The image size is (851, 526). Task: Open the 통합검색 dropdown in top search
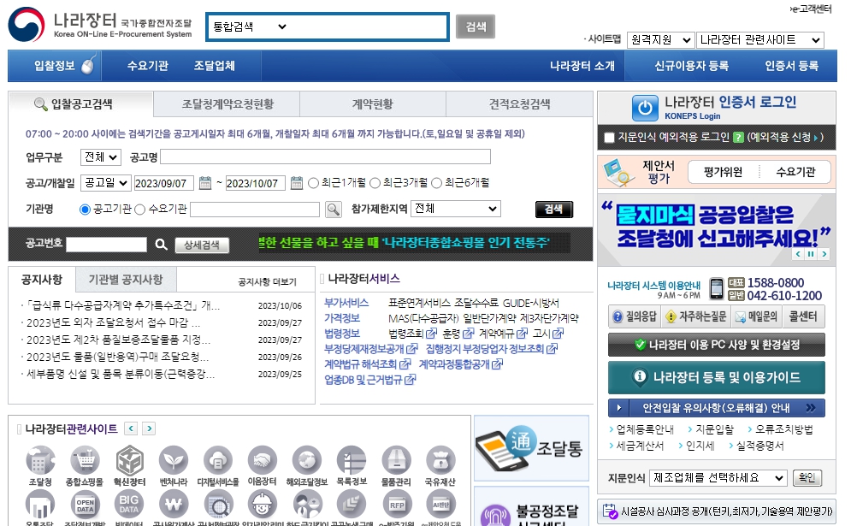point(250,27)
